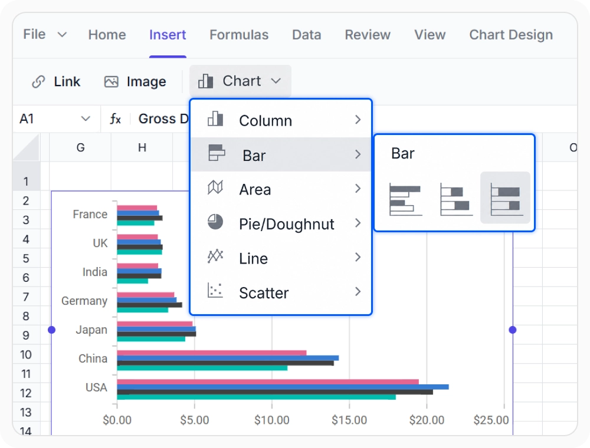Click the USA axis label

point(96,387)
